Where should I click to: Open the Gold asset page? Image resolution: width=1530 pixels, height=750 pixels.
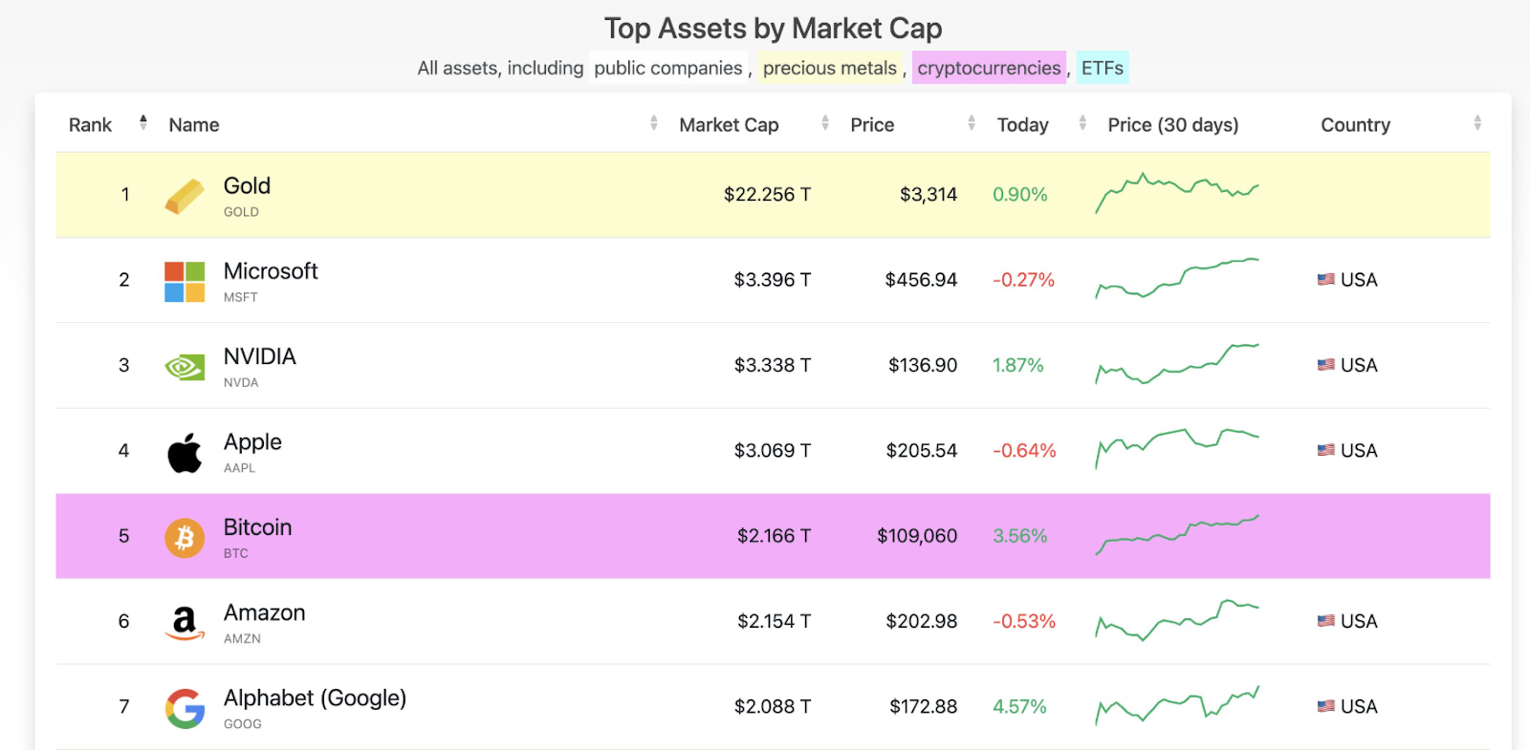pyautogui.click(x=247, y=186)
